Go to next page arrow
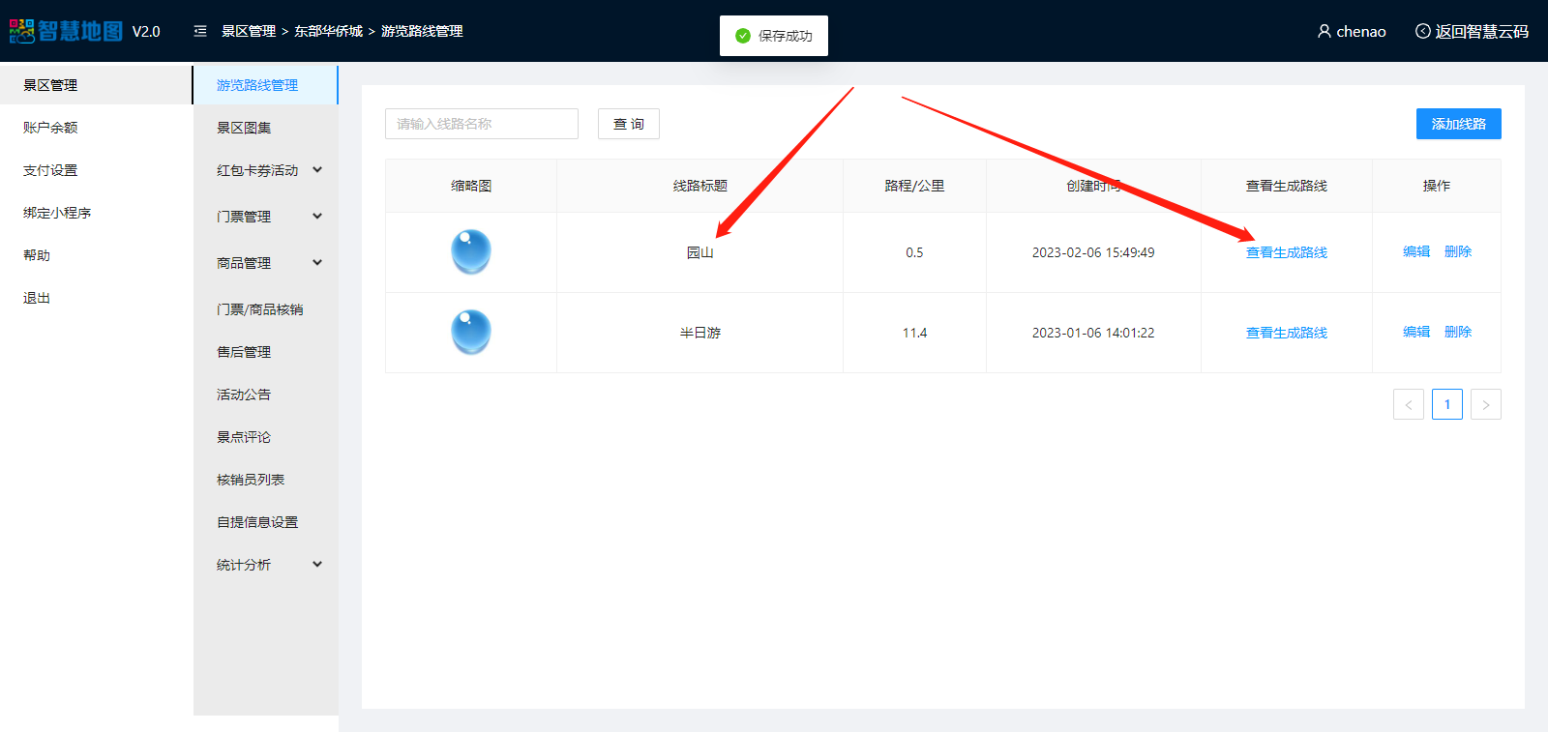 (1485, 404)
